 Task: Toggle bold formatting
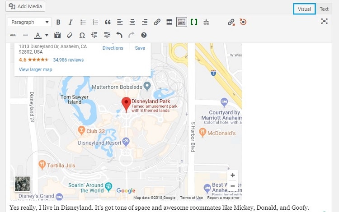point(58,22)
